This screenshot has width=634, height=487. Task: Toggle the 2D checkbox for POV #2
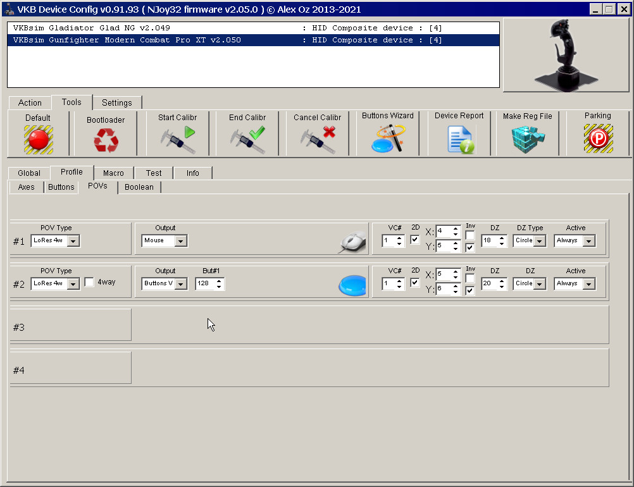(x=415, y=283)
